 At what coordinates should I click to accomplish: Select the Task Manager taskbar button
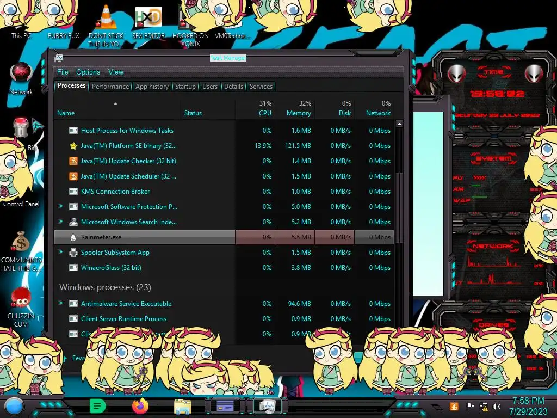(267, 406)
